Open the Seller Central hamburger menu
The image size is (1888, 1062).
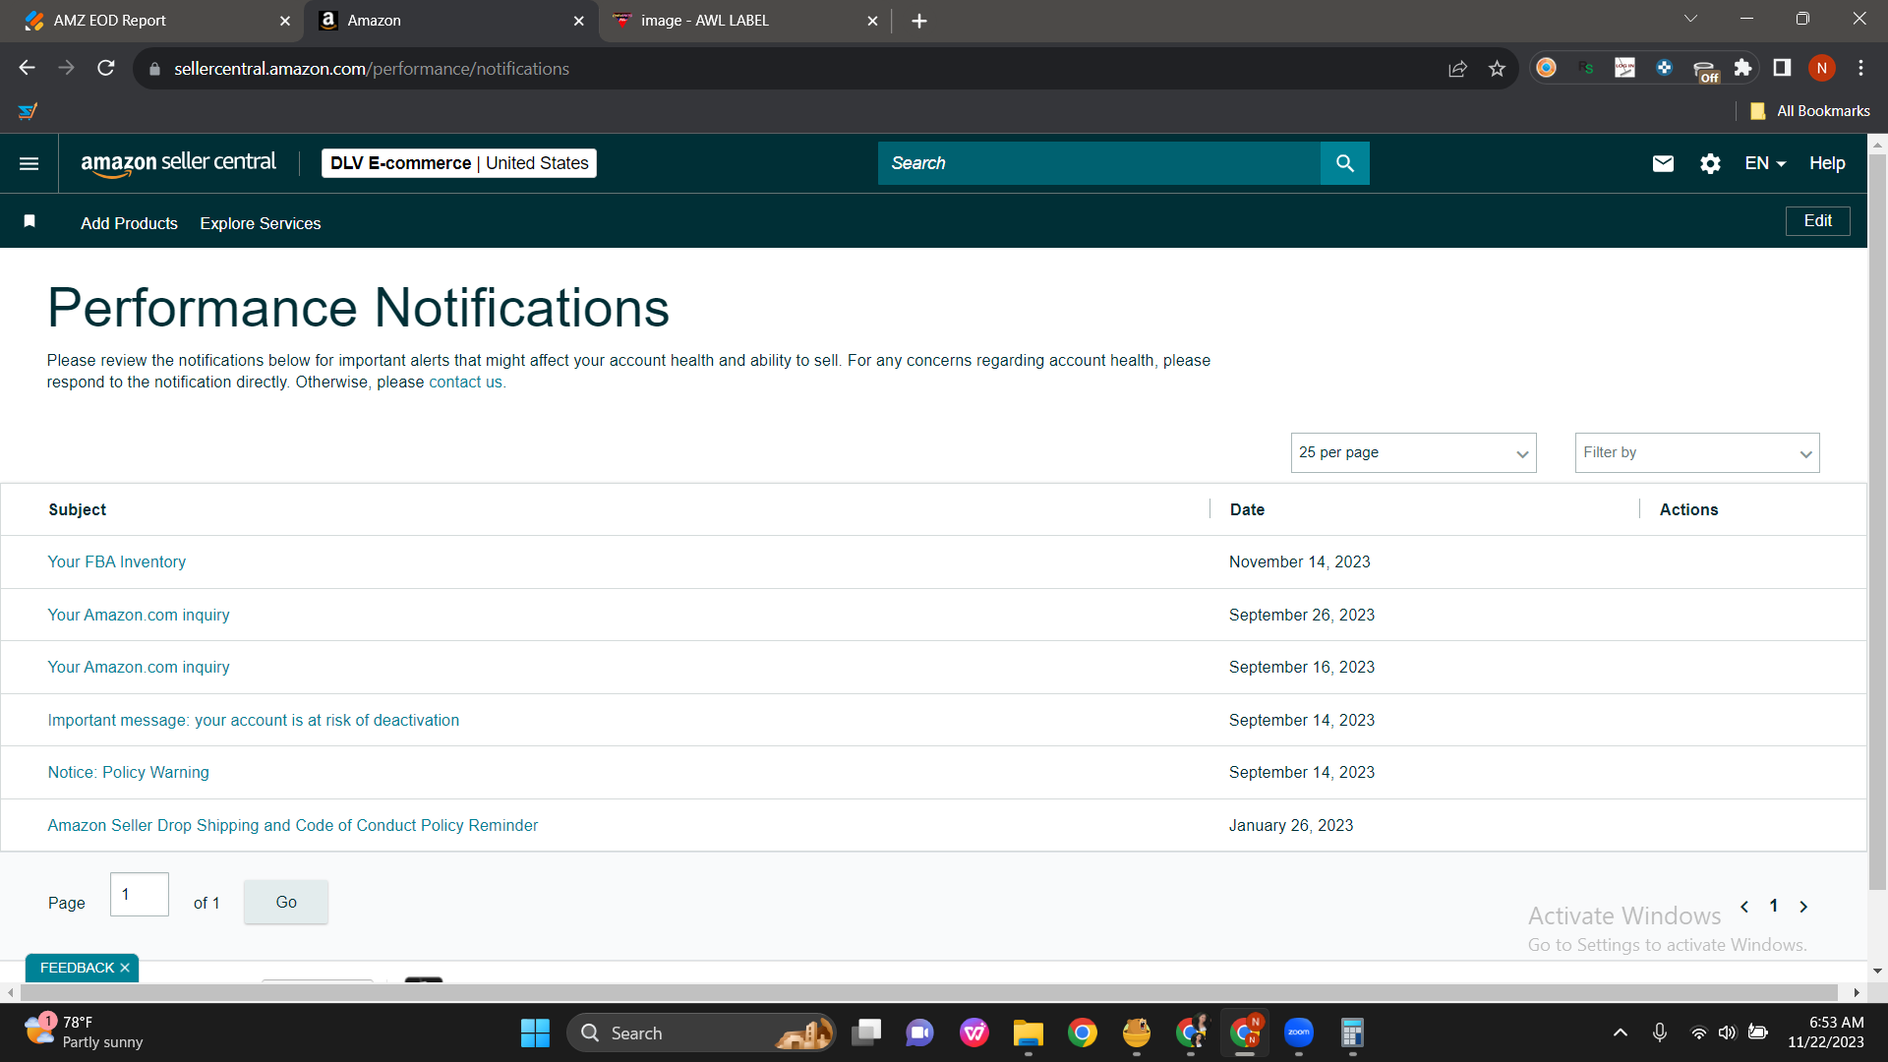click(x=29, y=163)
